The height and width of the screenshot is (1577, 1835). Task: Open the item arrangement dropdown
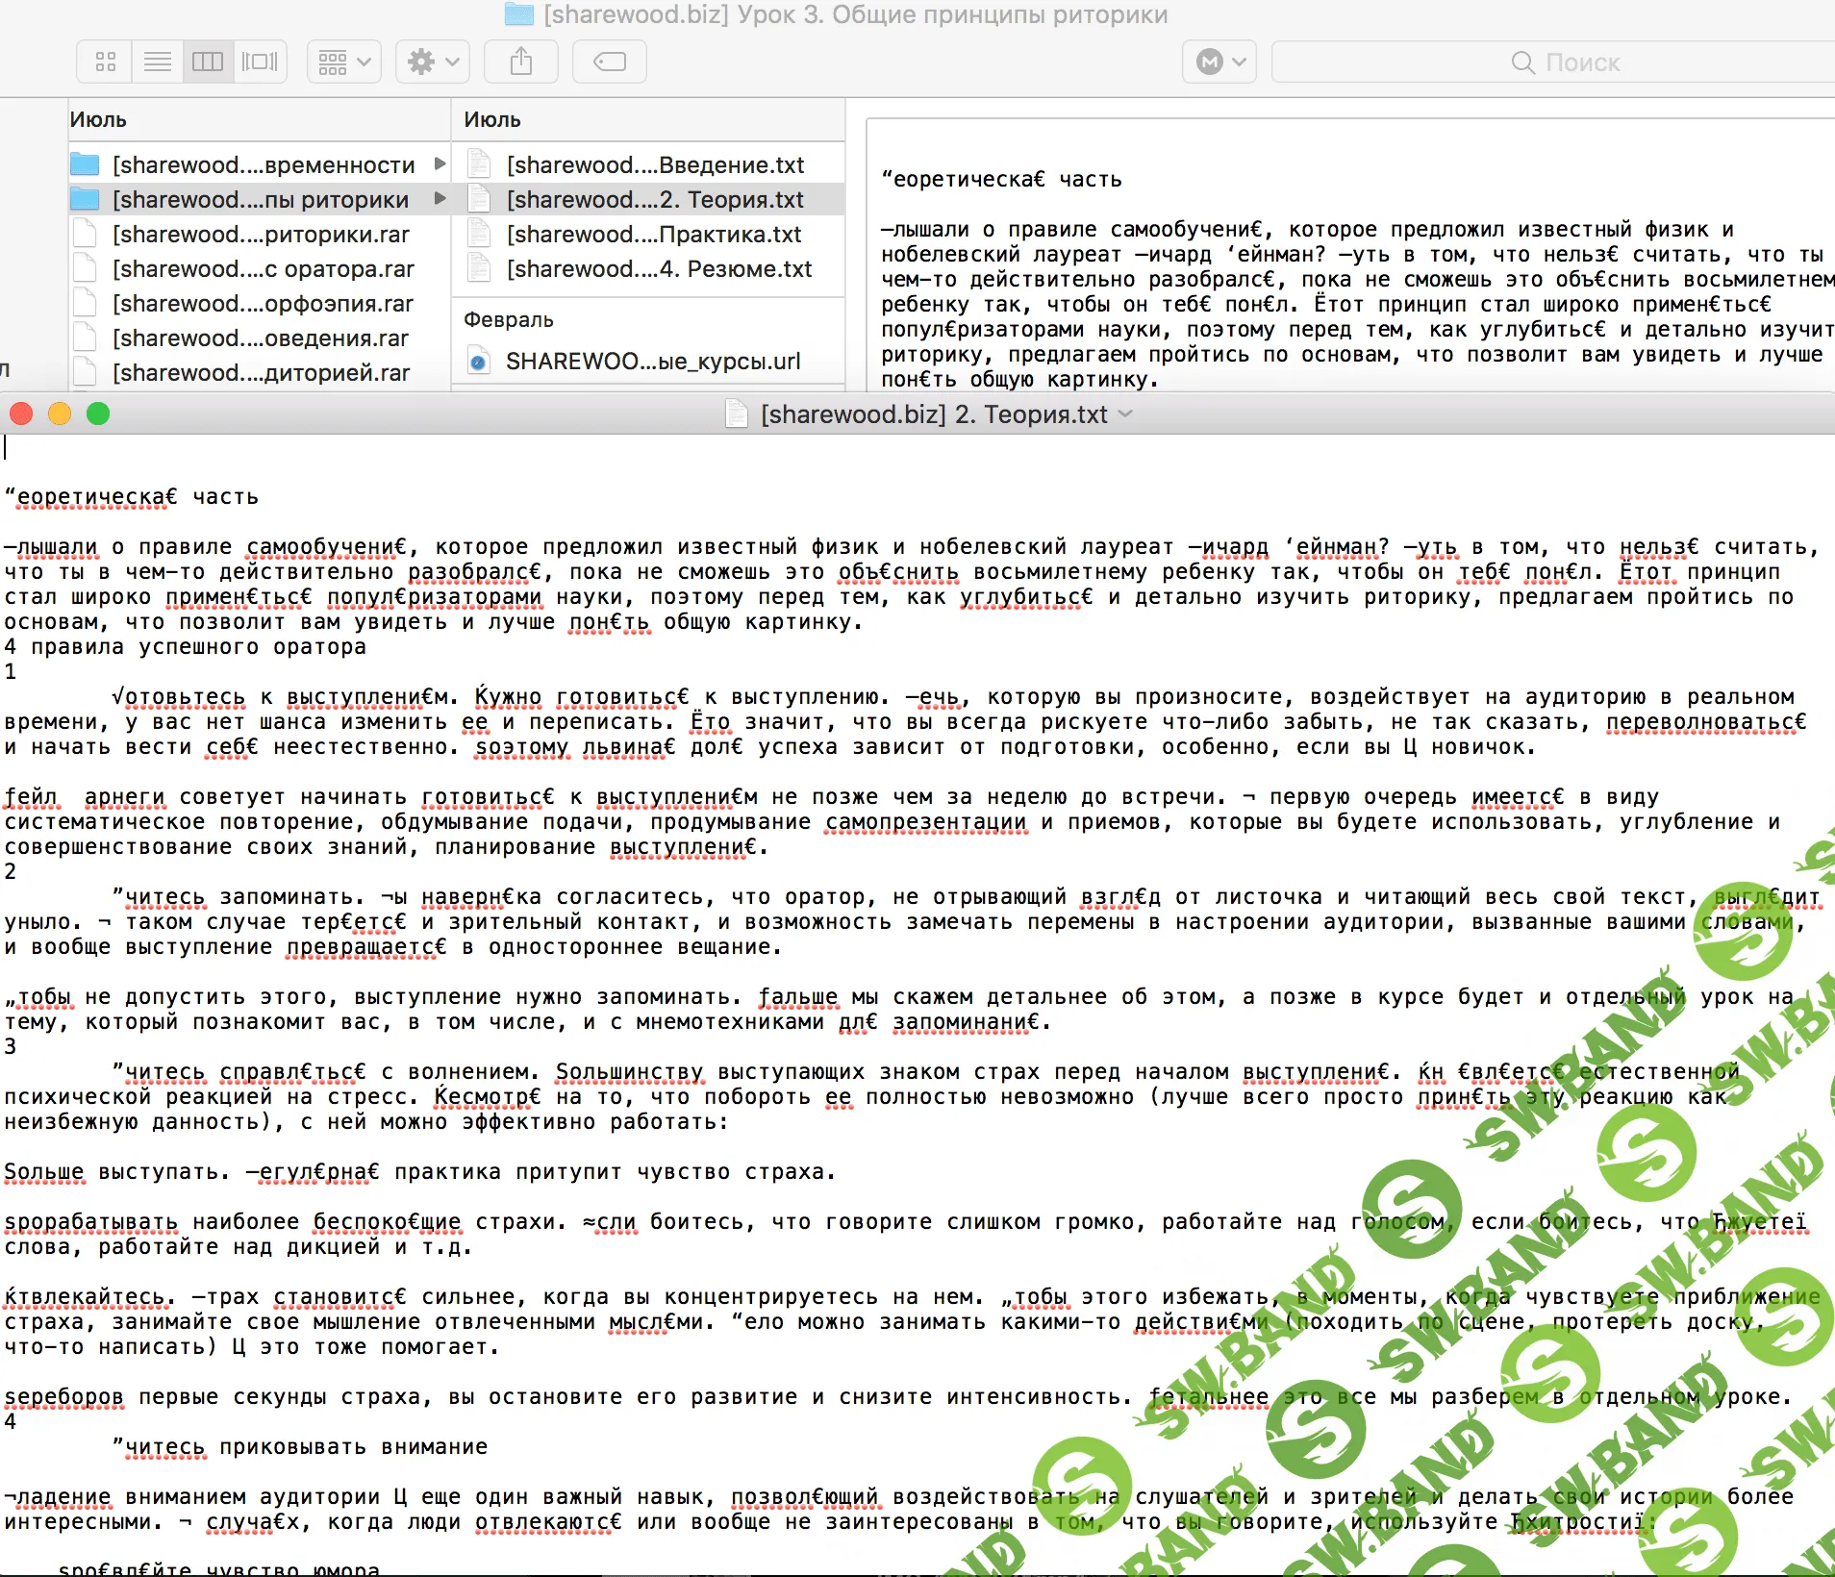pos(344,63)
